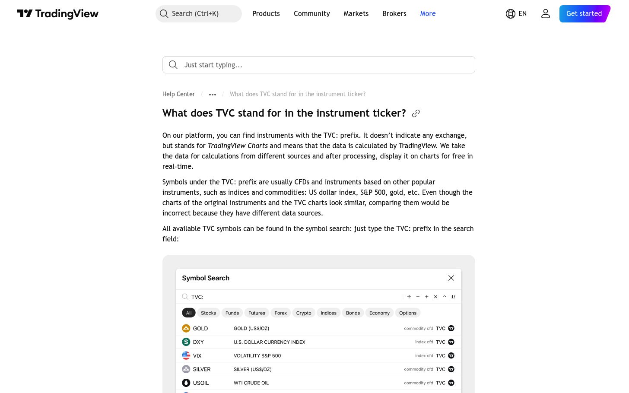Image resolution: width=629 pixels, height=393 pixels.
Task: Go to Help Center breadcrumb
Action: [178, 94]
